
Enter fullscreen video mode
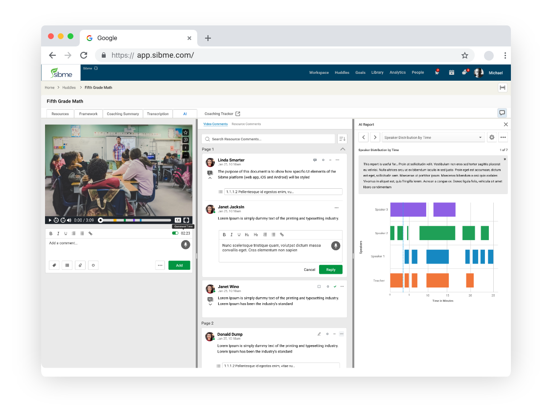click(x=186, y=220)
